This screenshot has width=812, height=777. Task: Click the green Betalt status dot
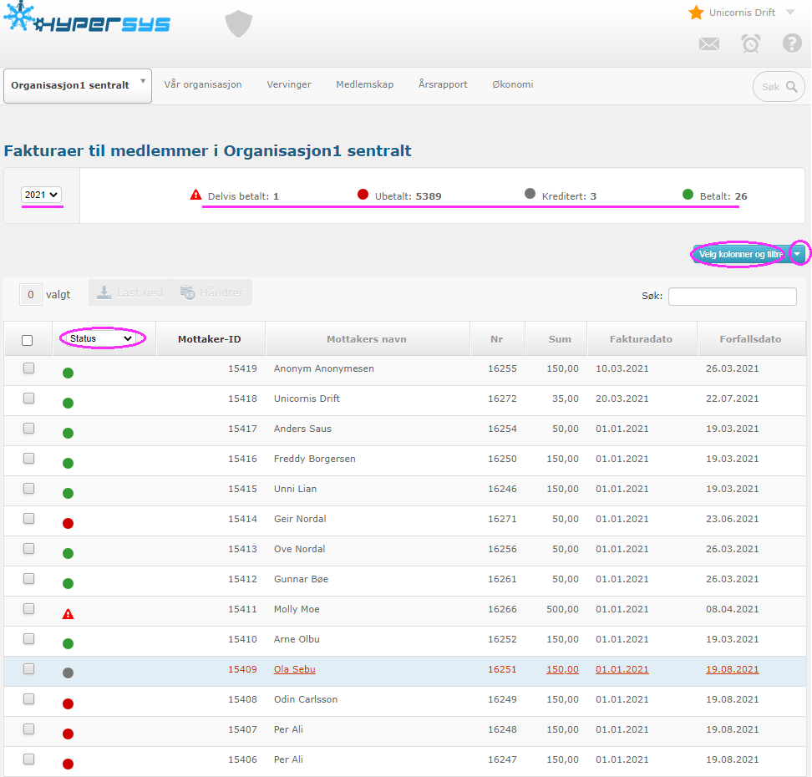coord(688,194)
